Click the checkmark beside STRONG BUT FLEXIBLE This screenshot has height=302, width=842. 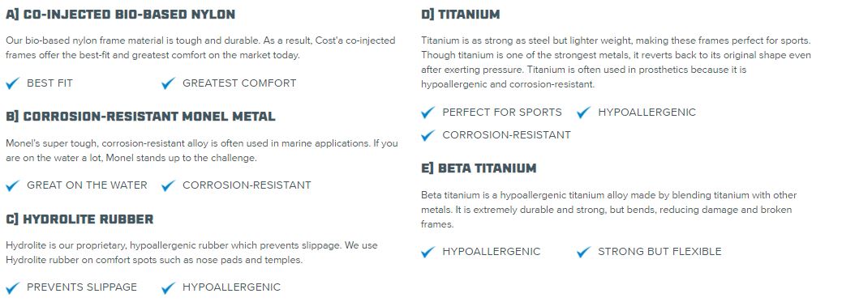click(x=584, y=252)
